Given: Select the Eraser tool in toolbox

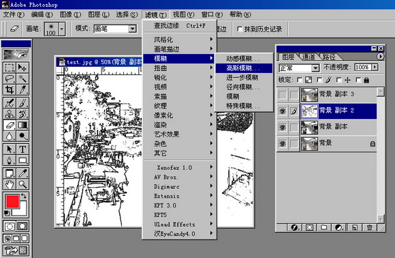Looking at the screenshot, I should (x=10, y=125).
